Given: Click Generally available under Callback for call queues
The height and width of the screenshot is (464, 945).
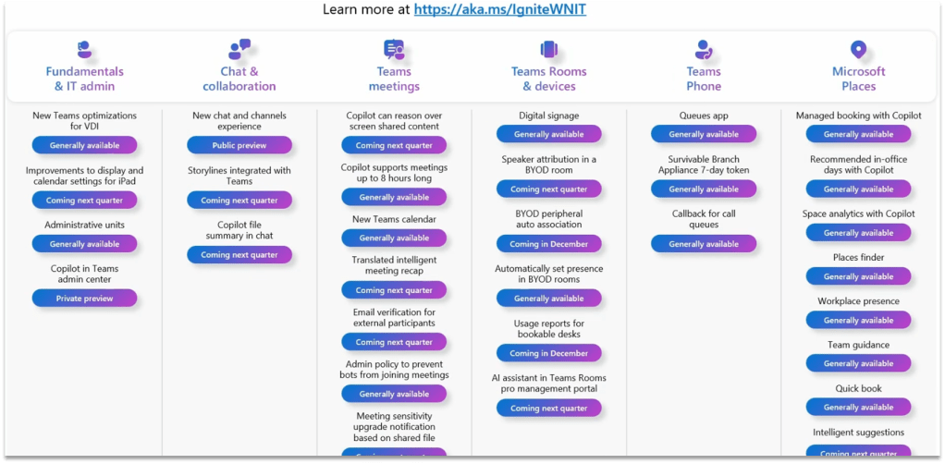Looking at the screenshot, I should (704, 244).
